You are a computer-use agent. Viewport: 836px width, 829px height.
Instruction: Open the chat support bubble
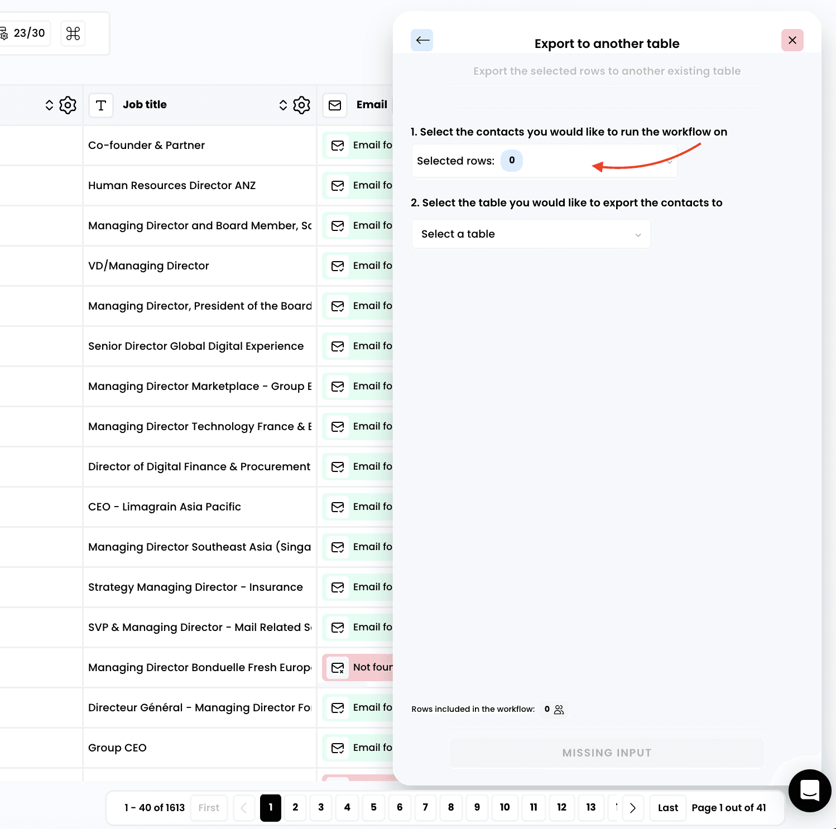[809, 791]
